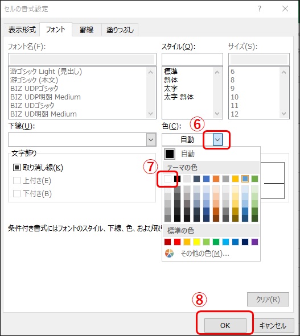Close the セルの書式設定 dialog
Viewport: 300px width, 336px height.
pyautogui.click(x=285, y=9)
